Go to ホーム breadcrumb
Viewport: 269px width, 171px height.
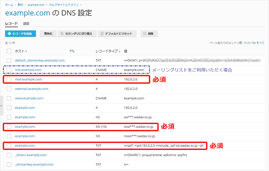tap(9, 5)
